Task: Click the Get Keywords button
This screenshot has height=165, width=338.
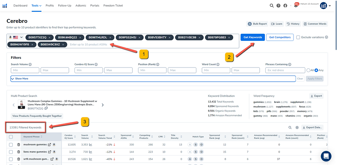Action: [253, 37]
